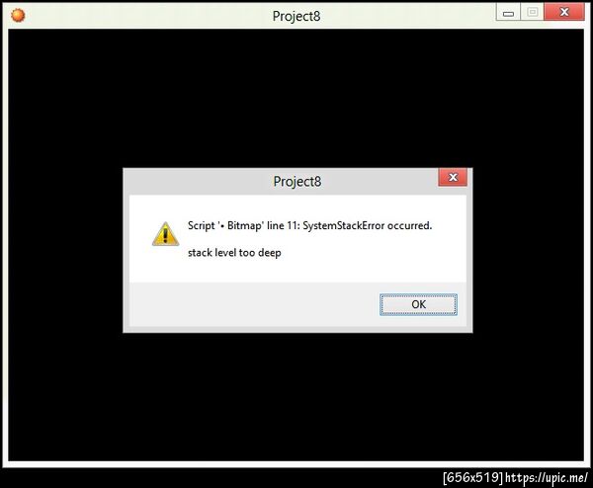Click the black game area below the dialog
The width and height of the screenshot is (593, 488).
[296, 397]
